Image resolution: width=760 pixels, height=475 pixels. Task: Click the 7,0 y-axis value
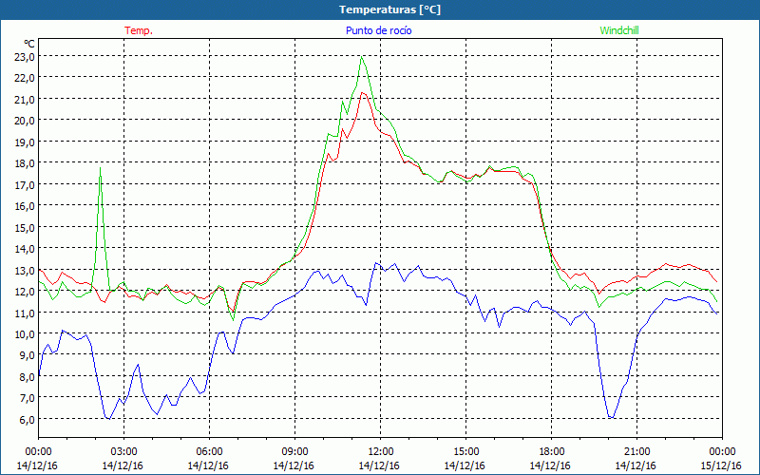point(28,398)
